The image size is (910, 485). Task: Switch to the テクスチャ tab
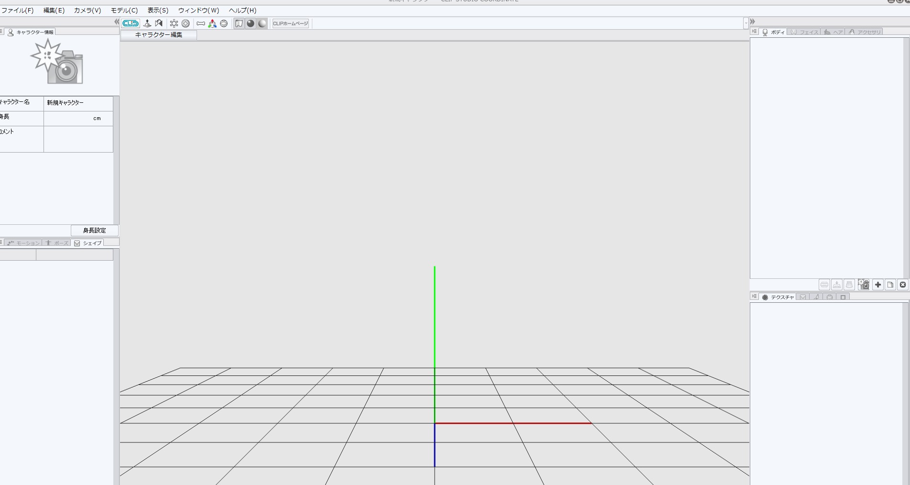coord(778,297)
